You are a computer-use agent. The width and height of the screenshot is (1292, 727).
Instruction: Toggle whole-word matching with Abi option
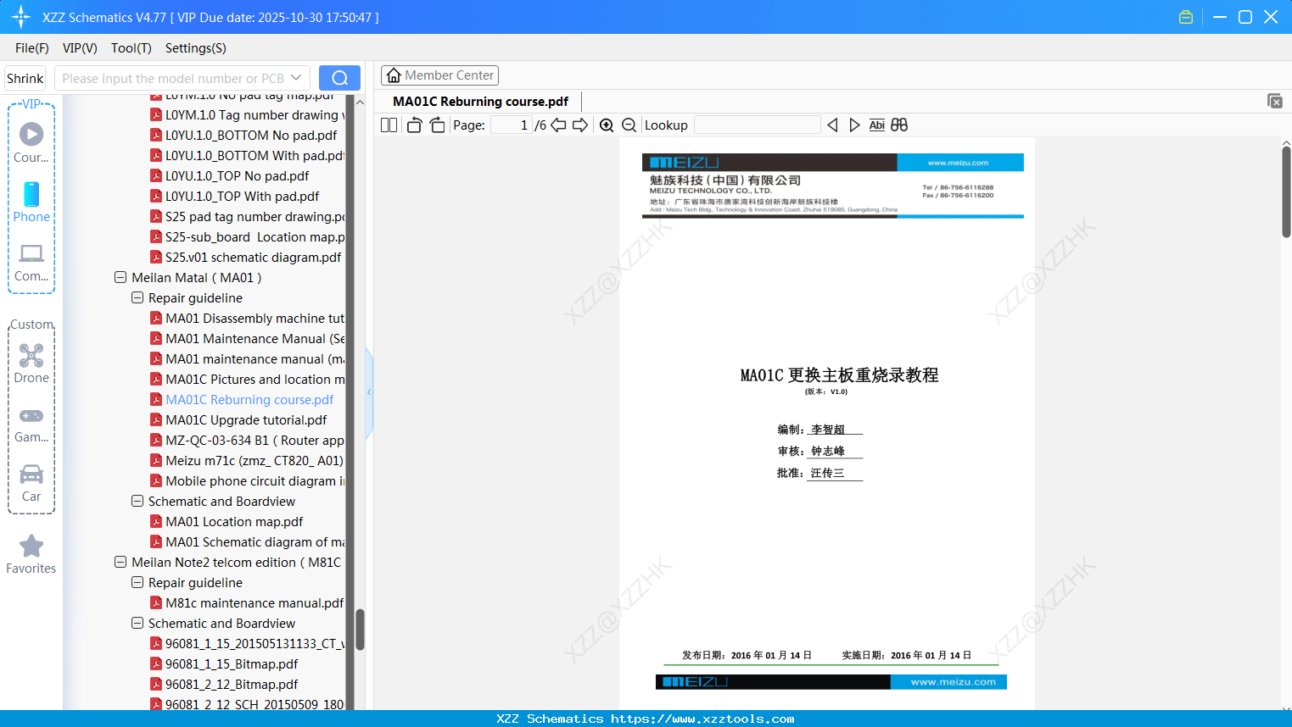tap(876, 125)
